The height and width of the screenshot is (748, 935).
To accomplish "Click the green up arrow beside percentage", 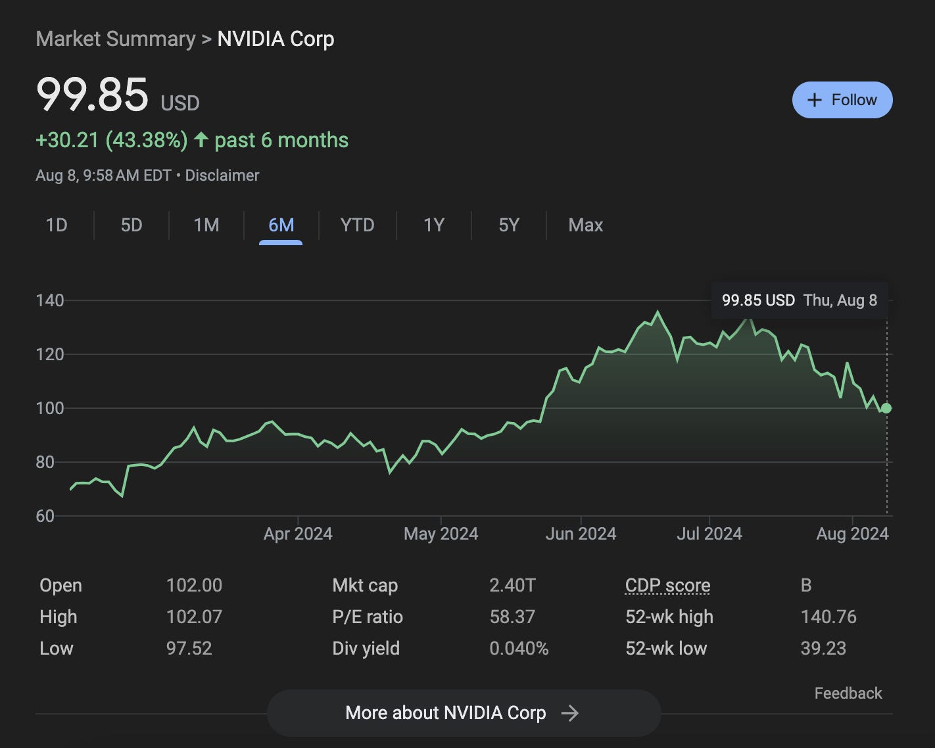I will click(x=201, y=139).
